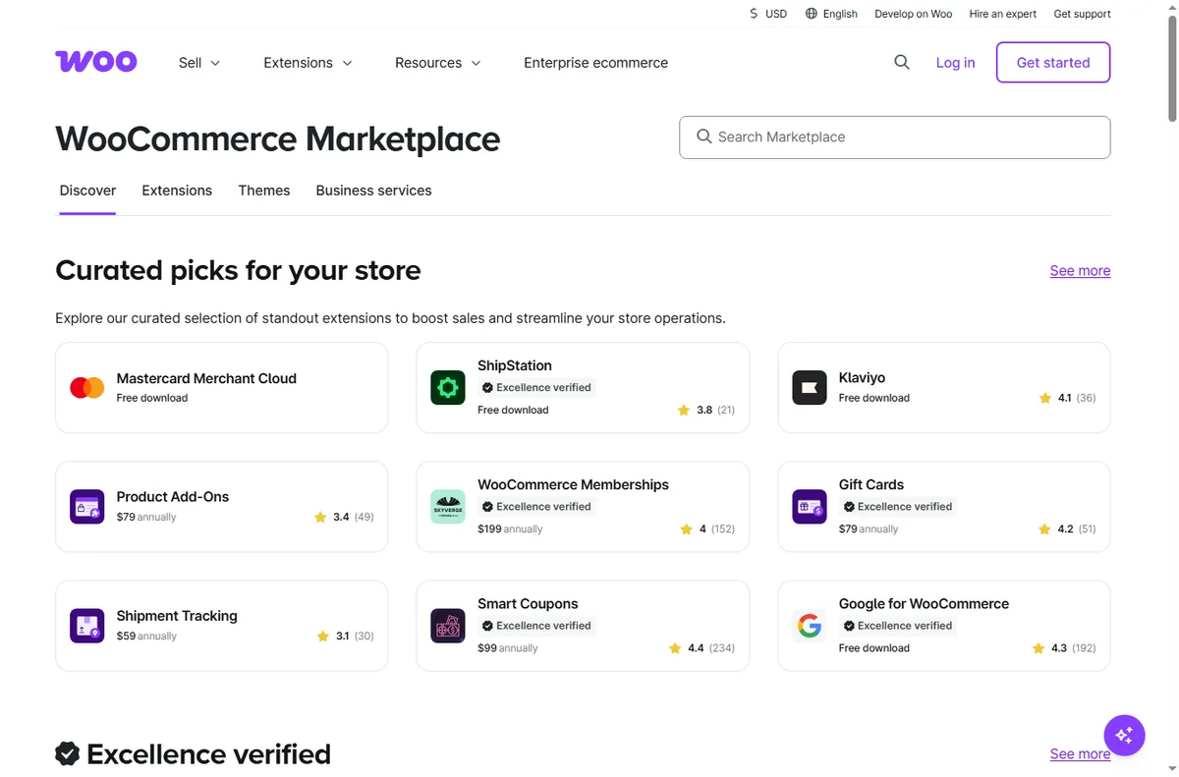Image resolution: width=1179 pixels, height=777 pixels.
Task: Click Smart Coupons' Excellence verified badge
Action: 536,626
